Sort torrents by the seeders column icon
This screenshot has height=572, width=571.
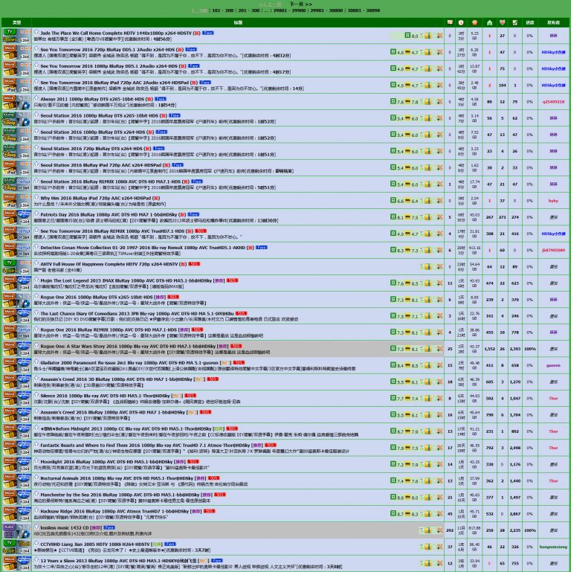point(488,22)
